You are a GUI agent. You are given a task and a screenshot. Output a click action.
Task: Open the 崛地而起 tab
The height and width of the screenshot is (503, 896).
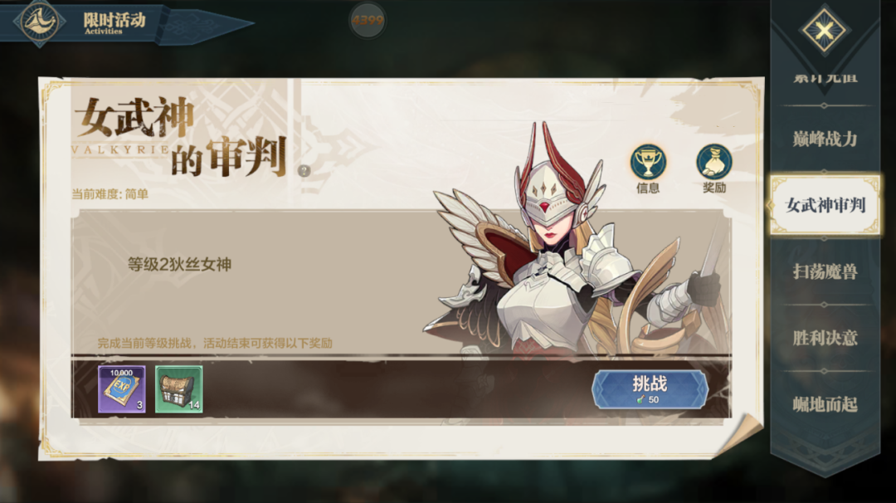pyautogui.click(x=825, y=404)
